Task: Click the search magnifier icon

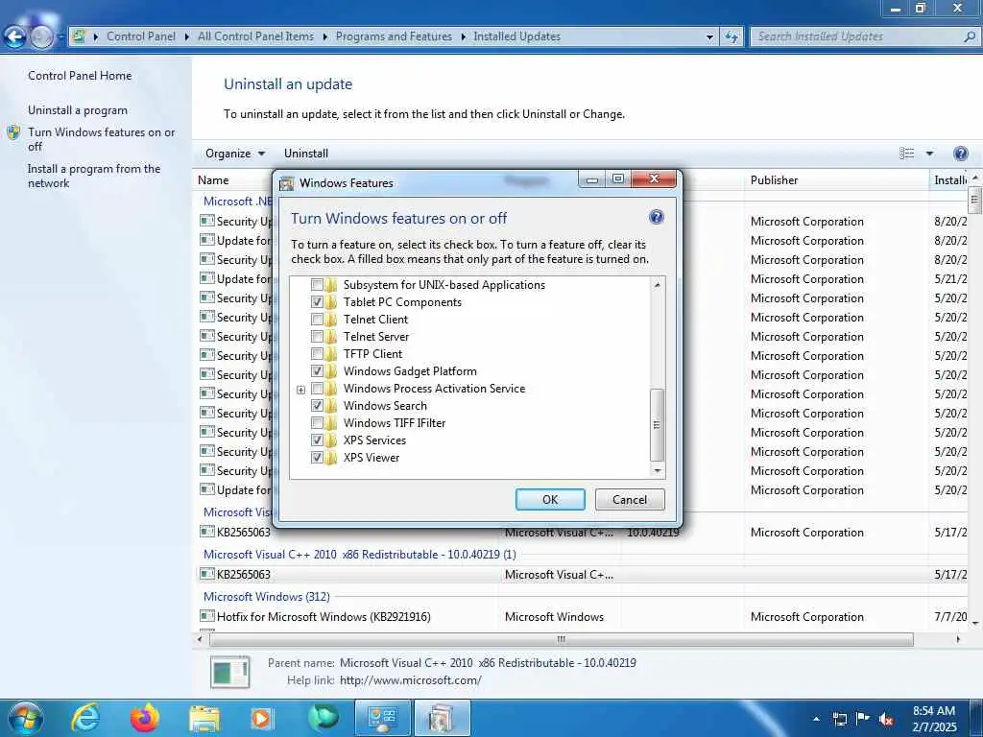Action: 970,36
